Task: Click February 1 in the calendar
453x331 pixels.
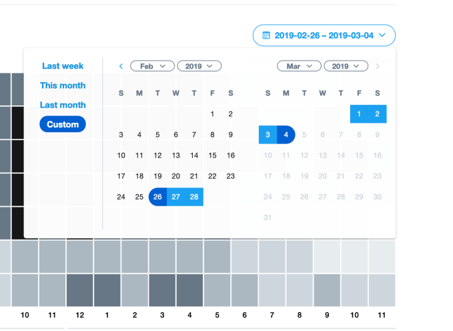Action: 212,114
